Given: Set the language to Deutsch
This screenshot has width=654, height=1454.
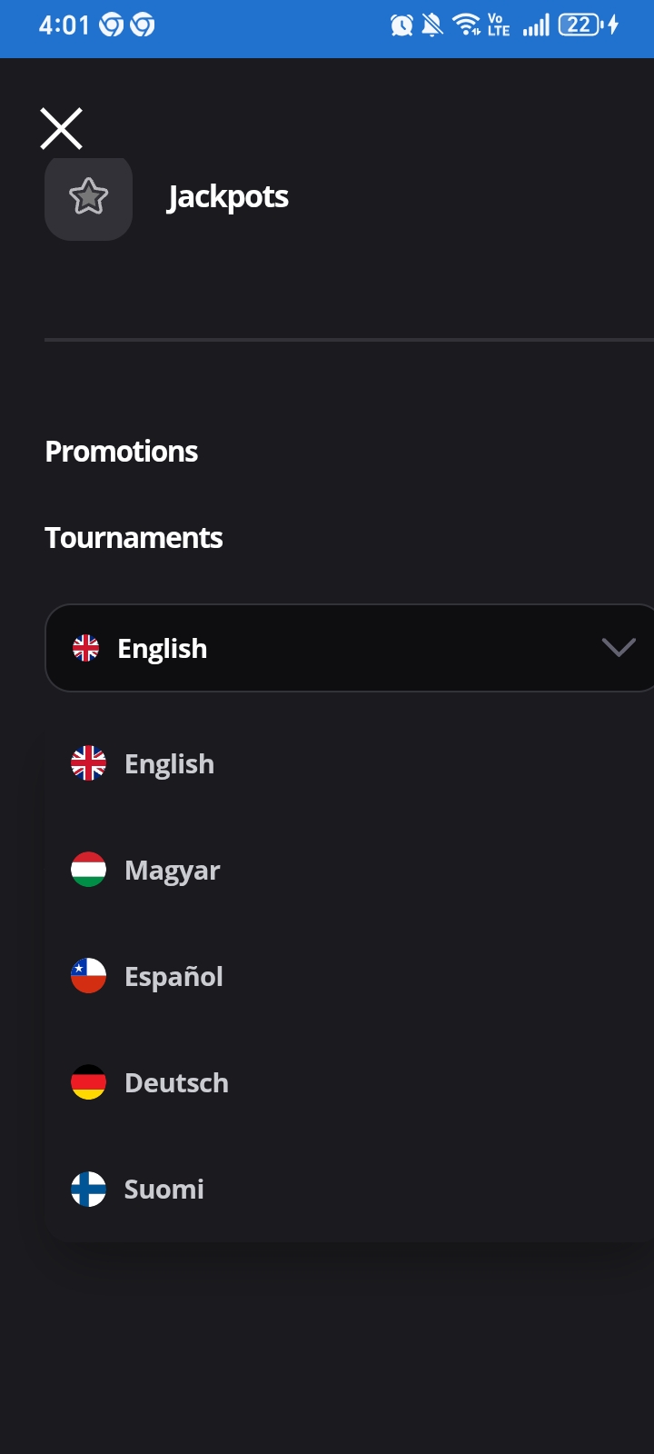Looking at the screenshot, I should coord(176,1083).
